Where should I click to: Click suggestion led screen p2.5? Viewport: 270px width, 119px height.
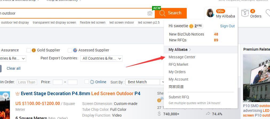tap(149, 23)
